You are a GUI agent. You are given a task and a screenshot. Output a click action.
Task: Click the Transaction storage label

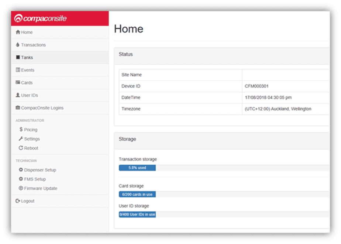point(138,159)
